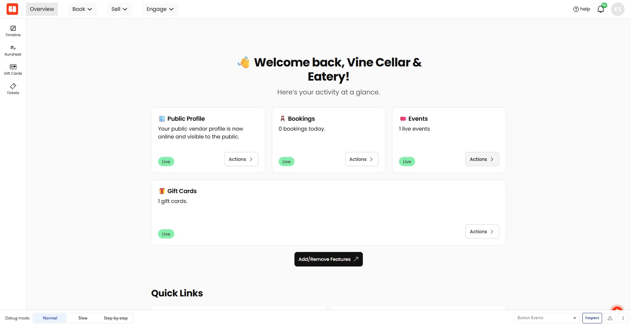Set debug mode to Slow
This screenshot has height=326, width=631.
pos(83,318)
